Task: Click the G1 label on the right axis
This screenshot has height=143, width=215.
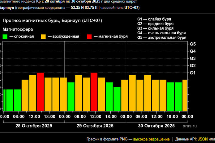Action: click(193, 73)
